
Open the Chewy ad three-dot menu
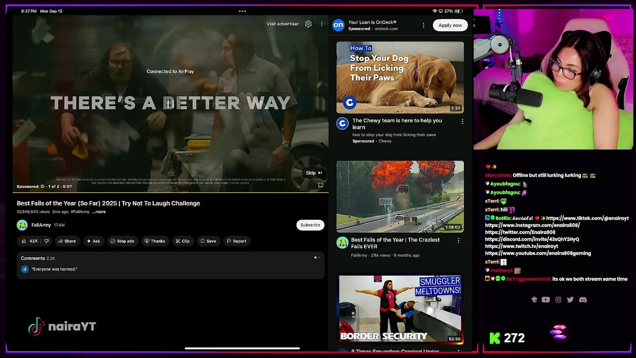coord(462,121)
